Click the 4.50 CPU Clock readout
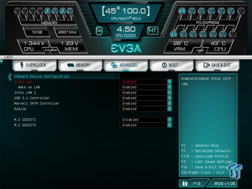This screenshot has height=189, width=252. point(126,32)
